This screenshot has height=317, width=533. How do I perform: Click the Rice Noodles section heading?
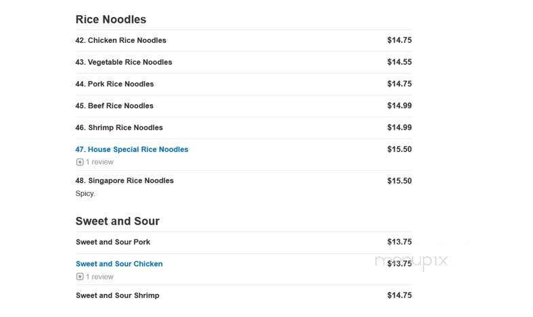click(x=111, y=19)
